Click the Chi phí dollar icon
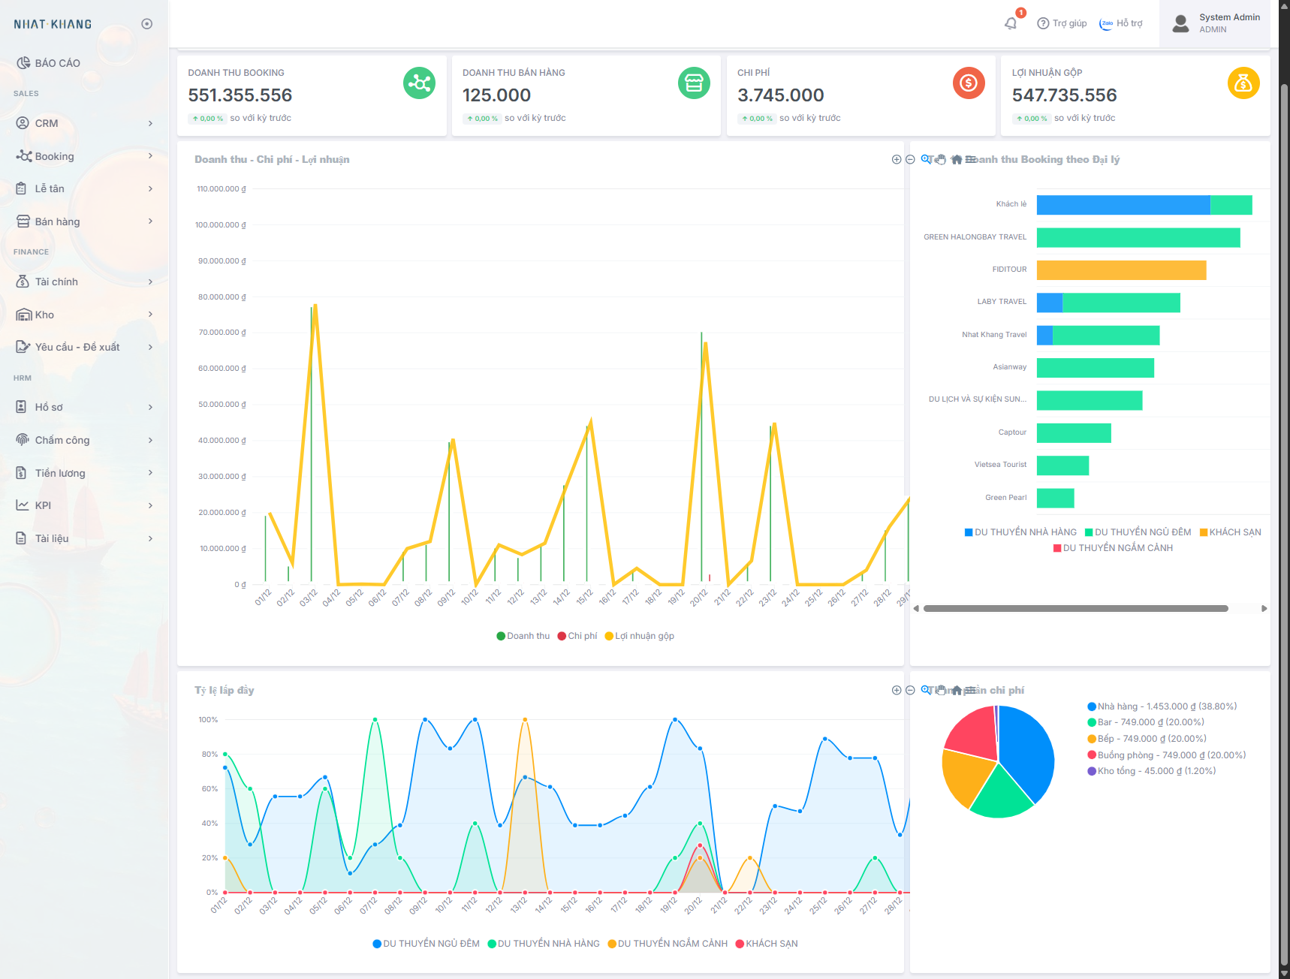Screen dimensions: 1290x979 969,83
